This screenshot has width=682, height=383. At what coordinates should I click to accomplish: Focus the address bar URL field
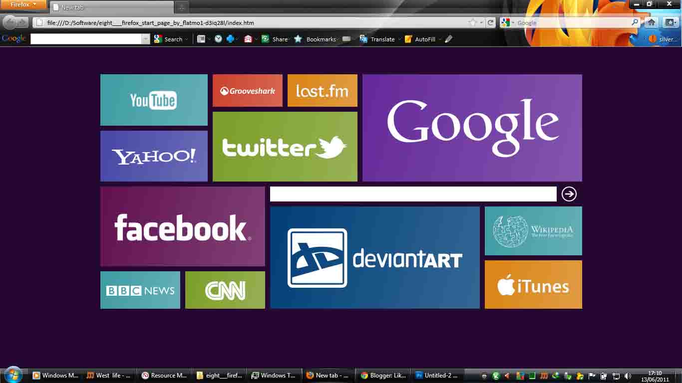250,22
